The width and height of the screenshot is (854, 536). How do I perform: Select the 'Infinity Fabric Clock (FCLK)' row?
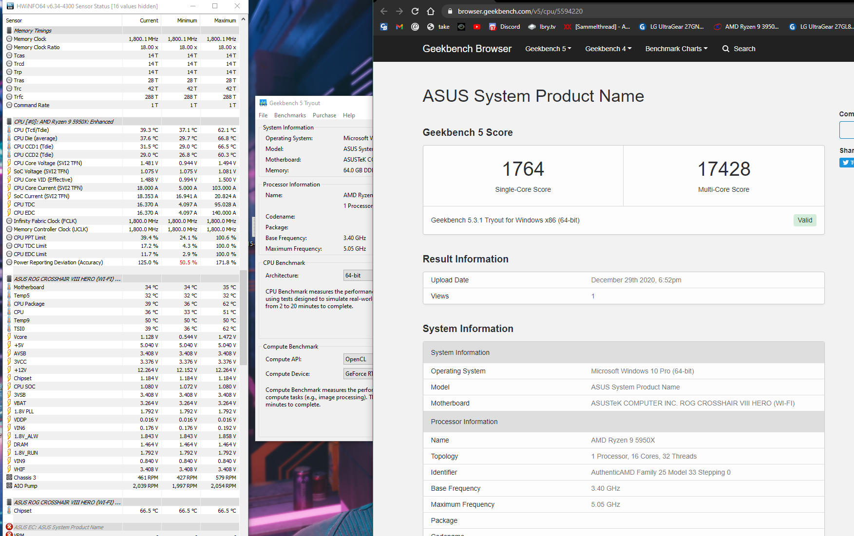pyautogui.click(x=122, y=221)
